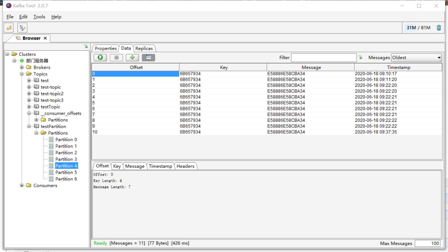Click the trash garbage collect icon
Viewport: 448px width, 252px height.
point(439,28)
